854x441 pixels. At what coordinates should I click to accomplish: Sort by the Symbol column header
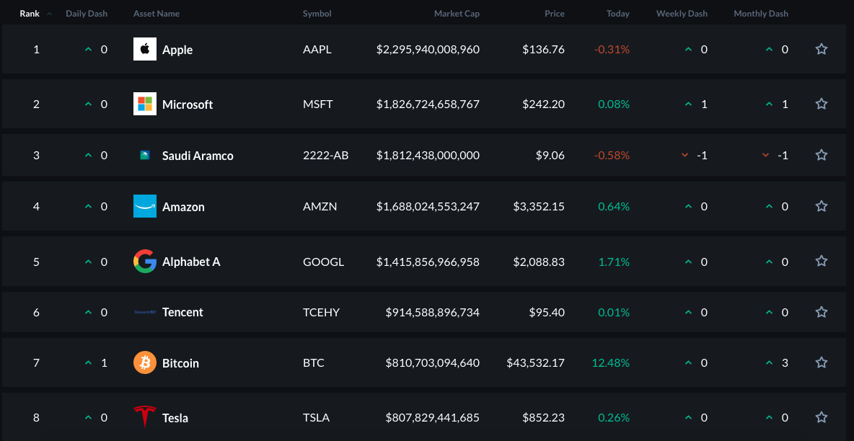point(317,14)
